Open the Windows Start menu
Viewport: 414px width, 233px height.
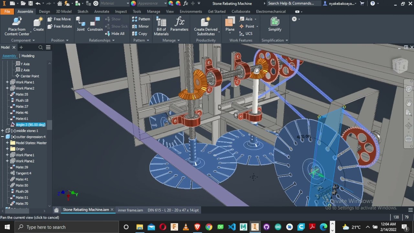(7, 227)
